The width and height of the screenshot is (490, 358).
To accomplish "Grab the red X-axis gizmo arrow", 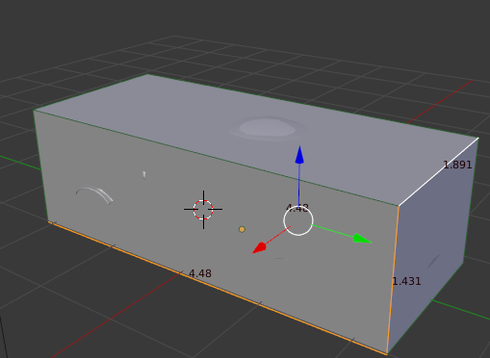I will click(259, 248).
